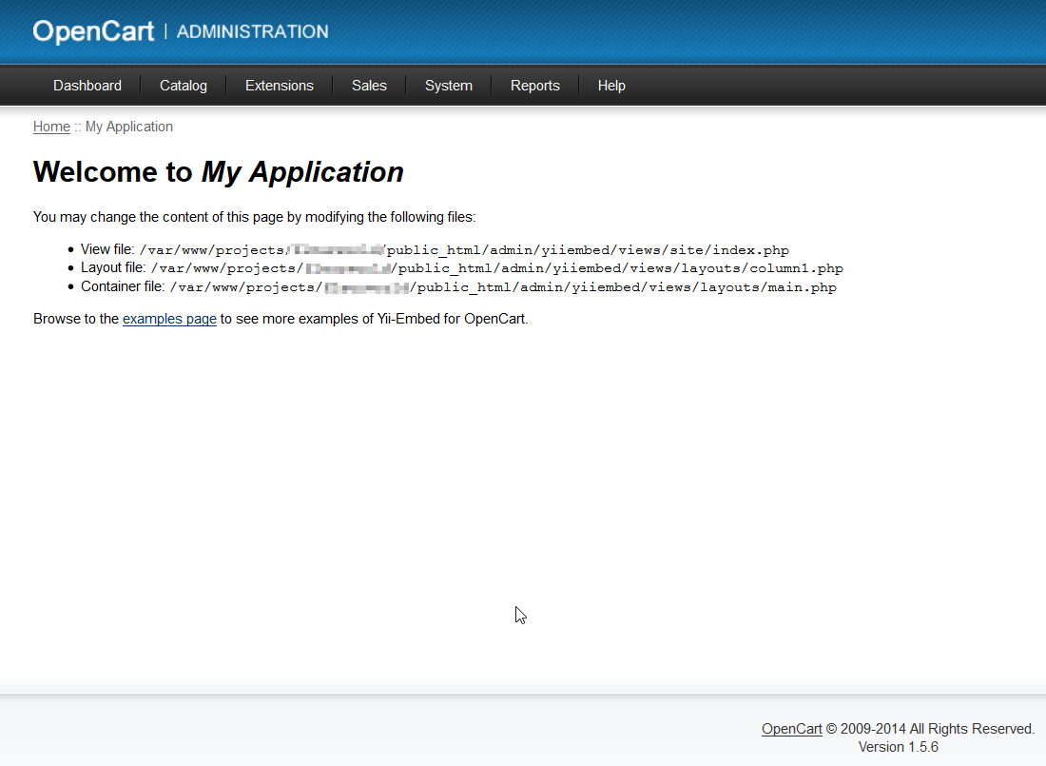Open the Help menu
1046x766 pixels.
(611, 86)
